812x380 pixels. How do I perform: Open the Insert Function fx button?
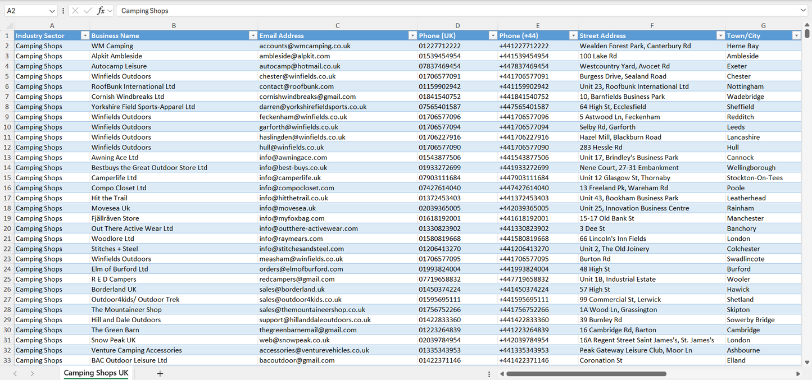coord(101,11)
